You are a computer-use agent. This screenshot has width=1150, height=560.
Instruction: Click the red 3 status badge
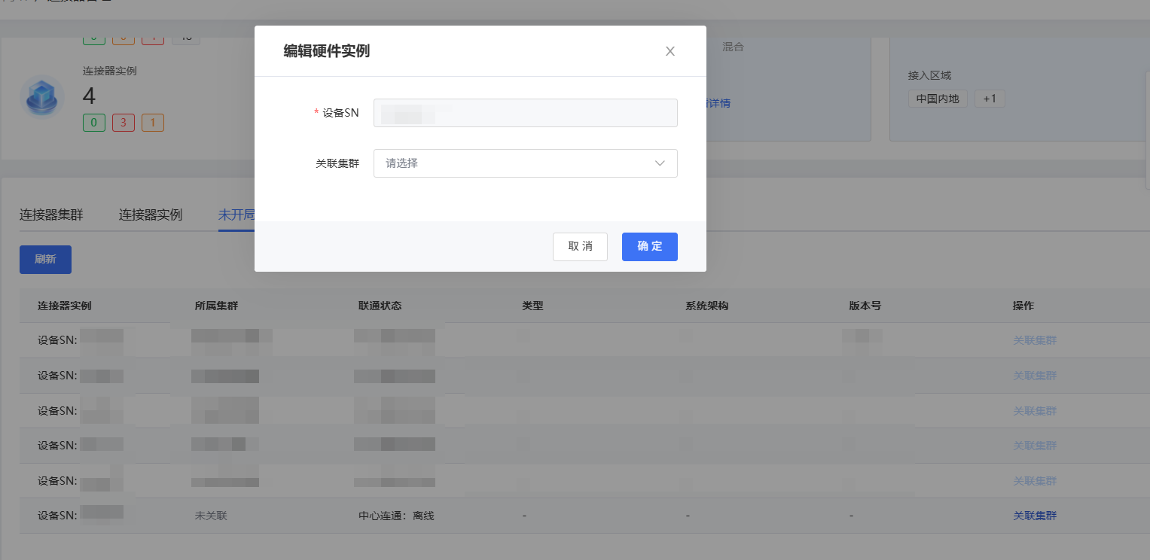[x=124, y=123]
